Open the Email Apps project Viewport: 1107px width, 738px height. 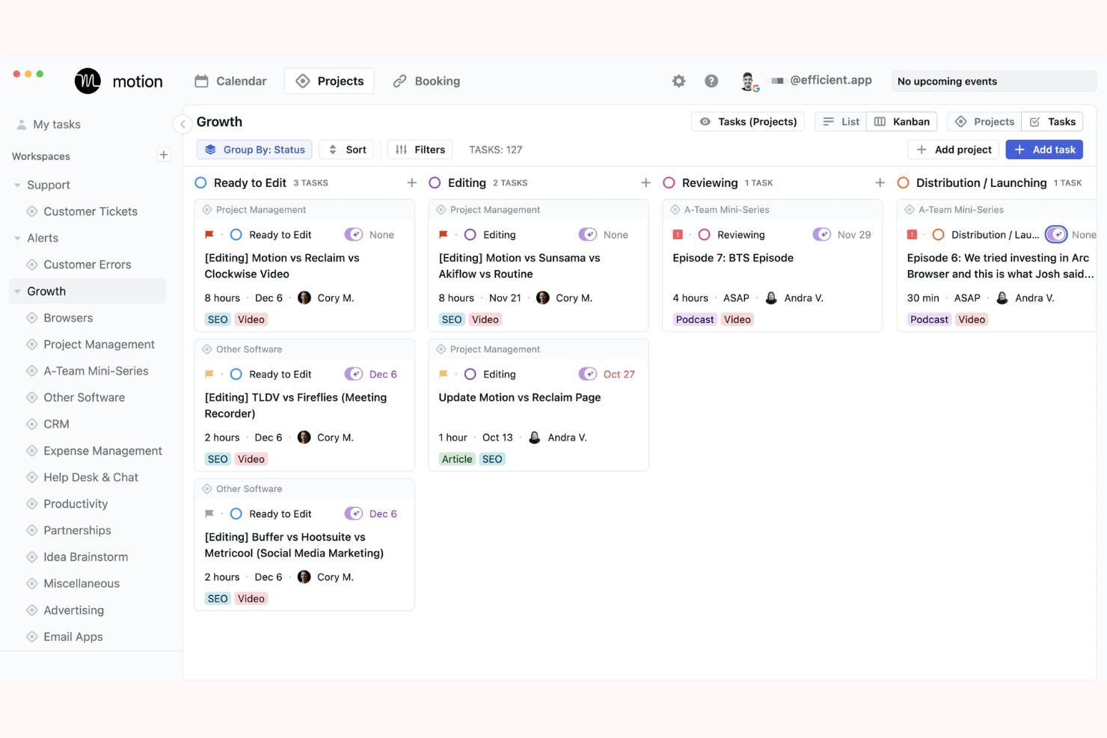click(73, 637)
